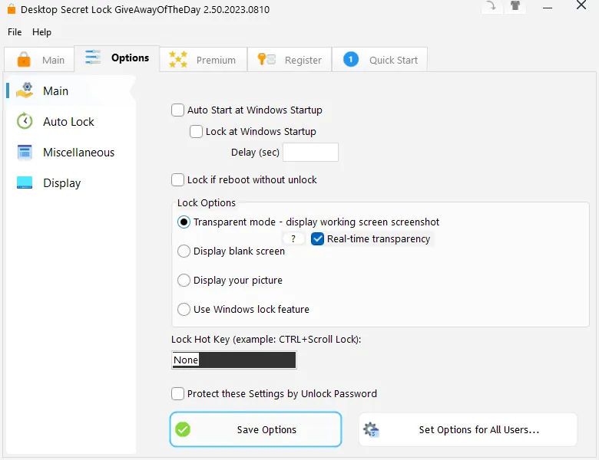Click the gear icon on Set Options for All Users
Image resolution: width=599 pixels, height=460 pixels.
[371, 429]
